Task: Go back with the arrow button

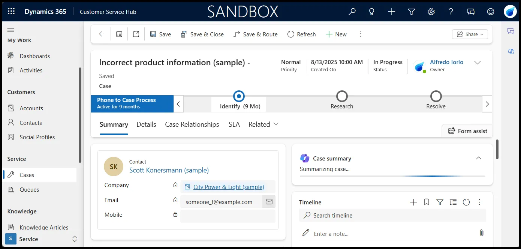Action: pos(102,34)
